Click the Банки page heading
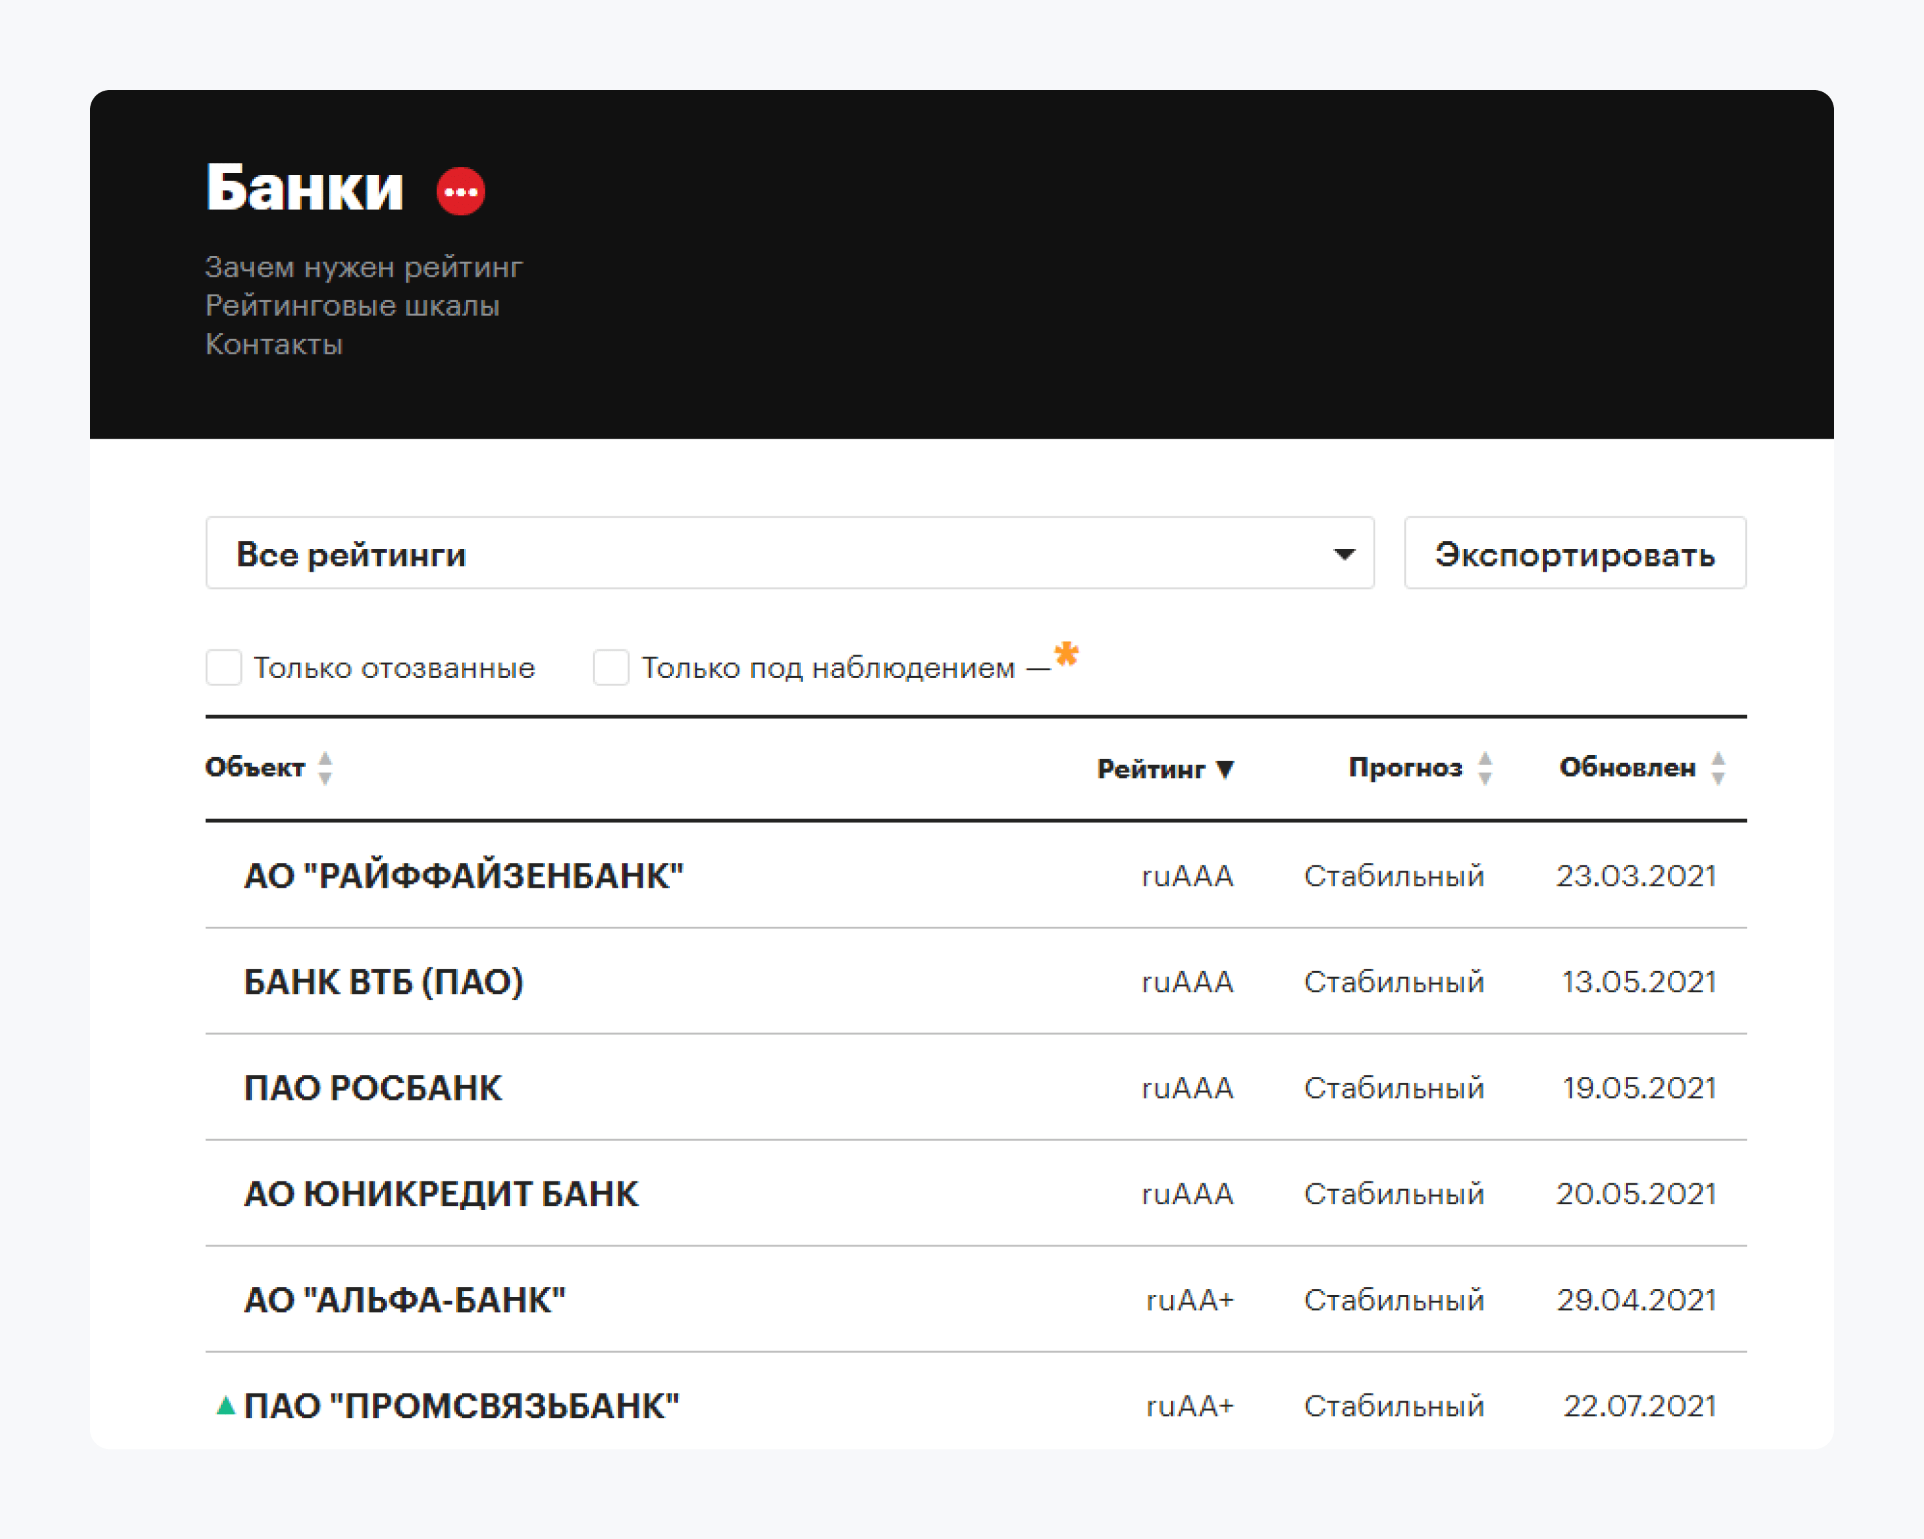Screen dimensions: 1924x1539 305,187
